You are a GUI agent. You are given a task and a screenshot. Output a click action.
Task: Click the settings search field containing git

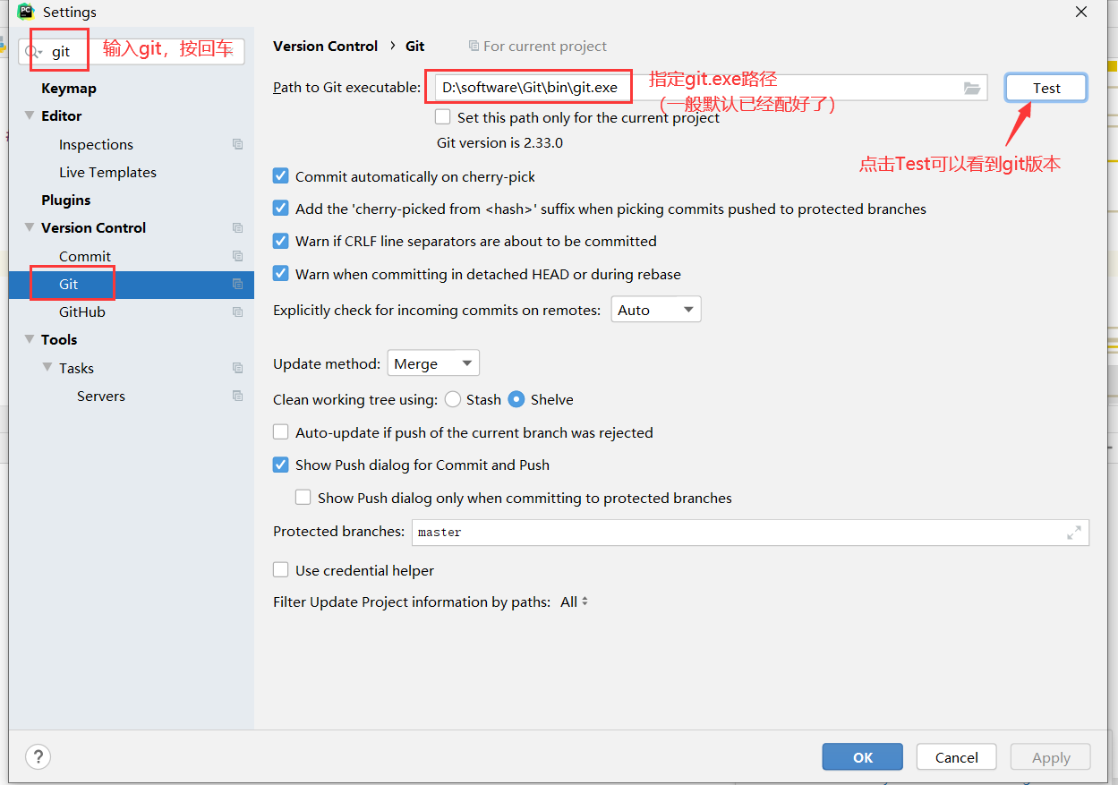[132, 52]
